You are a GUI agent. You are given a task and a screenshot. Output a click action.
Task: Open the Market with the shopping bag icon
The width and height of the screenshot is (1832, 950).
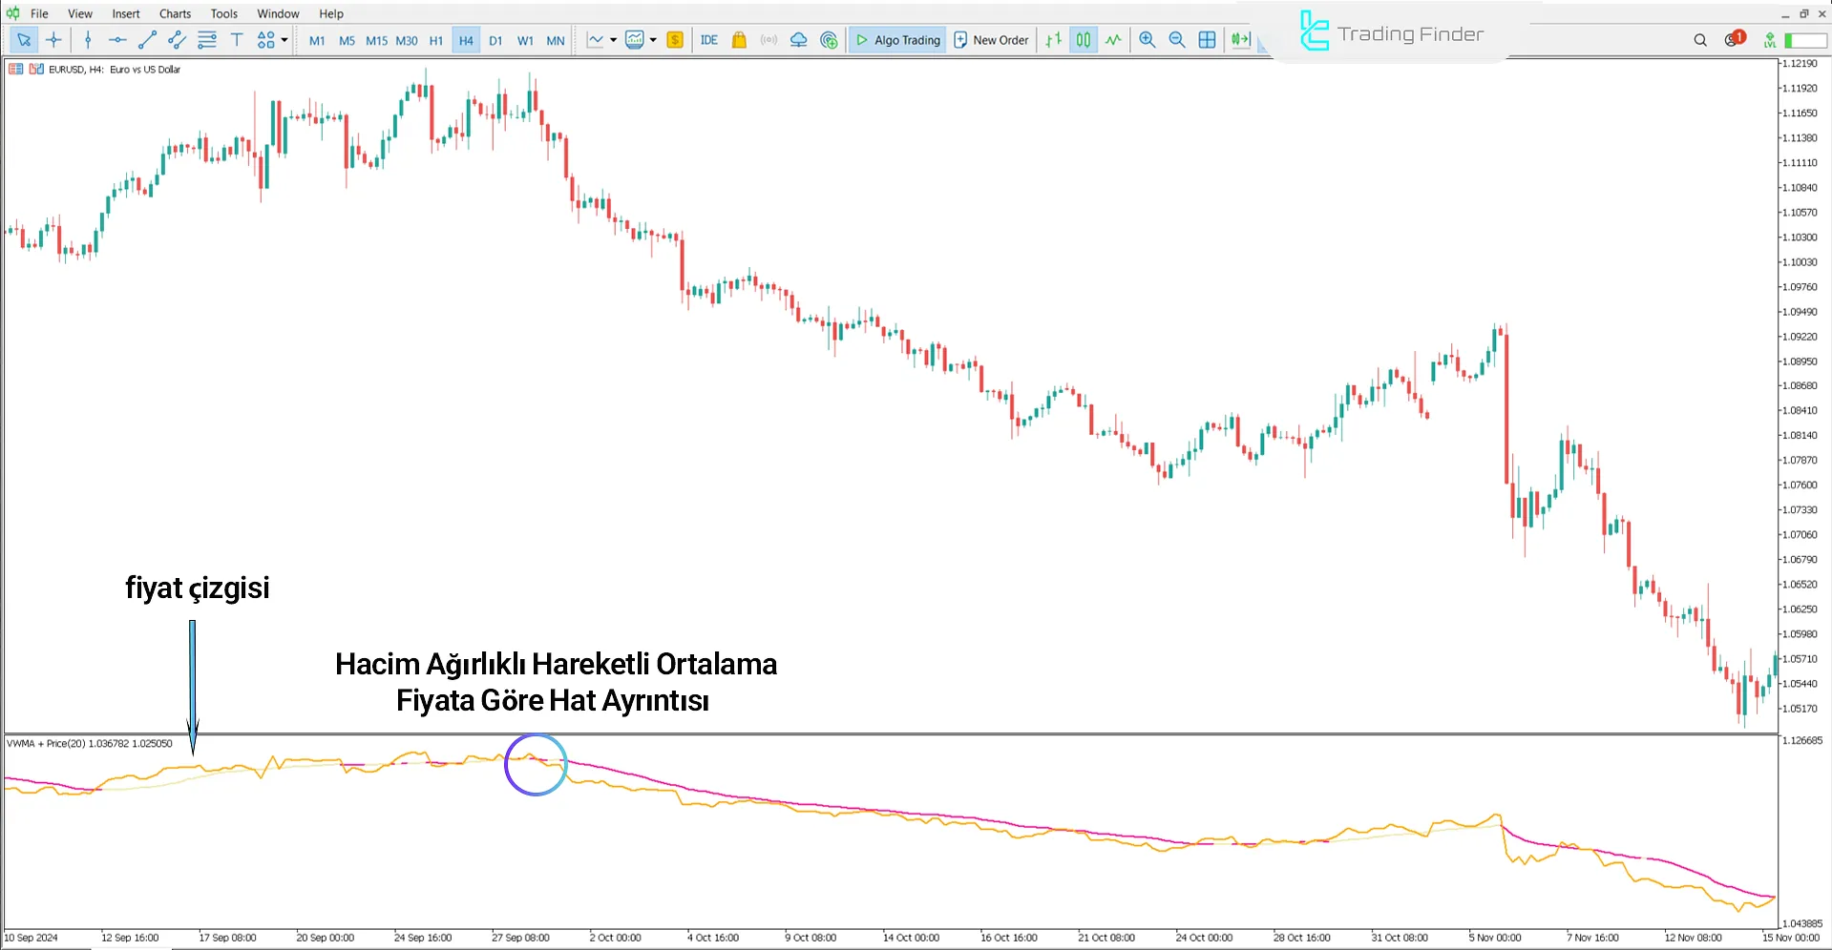point(739,40)
